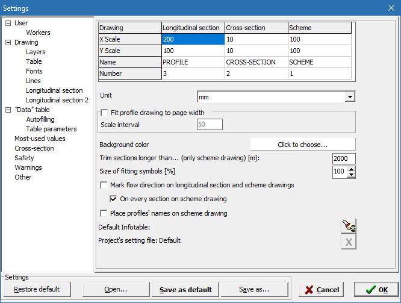Enable Fit profile drawing to page width
The height and width of the screenshot is (303, 401).
tap(105, 113)
